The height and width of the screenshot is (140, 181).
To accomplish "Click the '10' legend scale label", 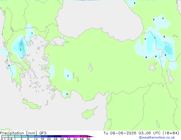I will coord(36,139).
